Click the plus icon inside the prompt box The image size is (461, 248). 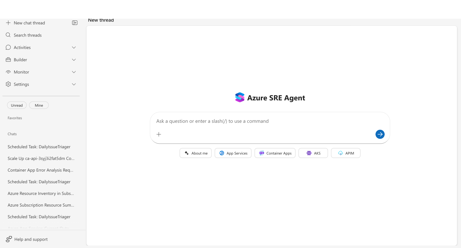point(159,134)
